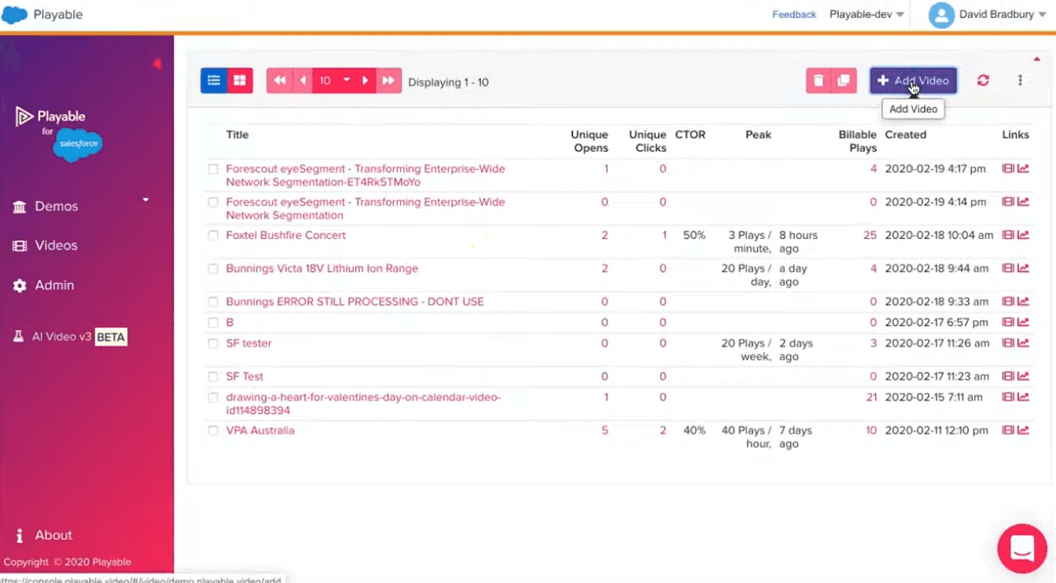1056x583 pixels.
Task: Tick checkbox for Bunnings ERROR STILL PROCESSING
Action: click(213, 302)
